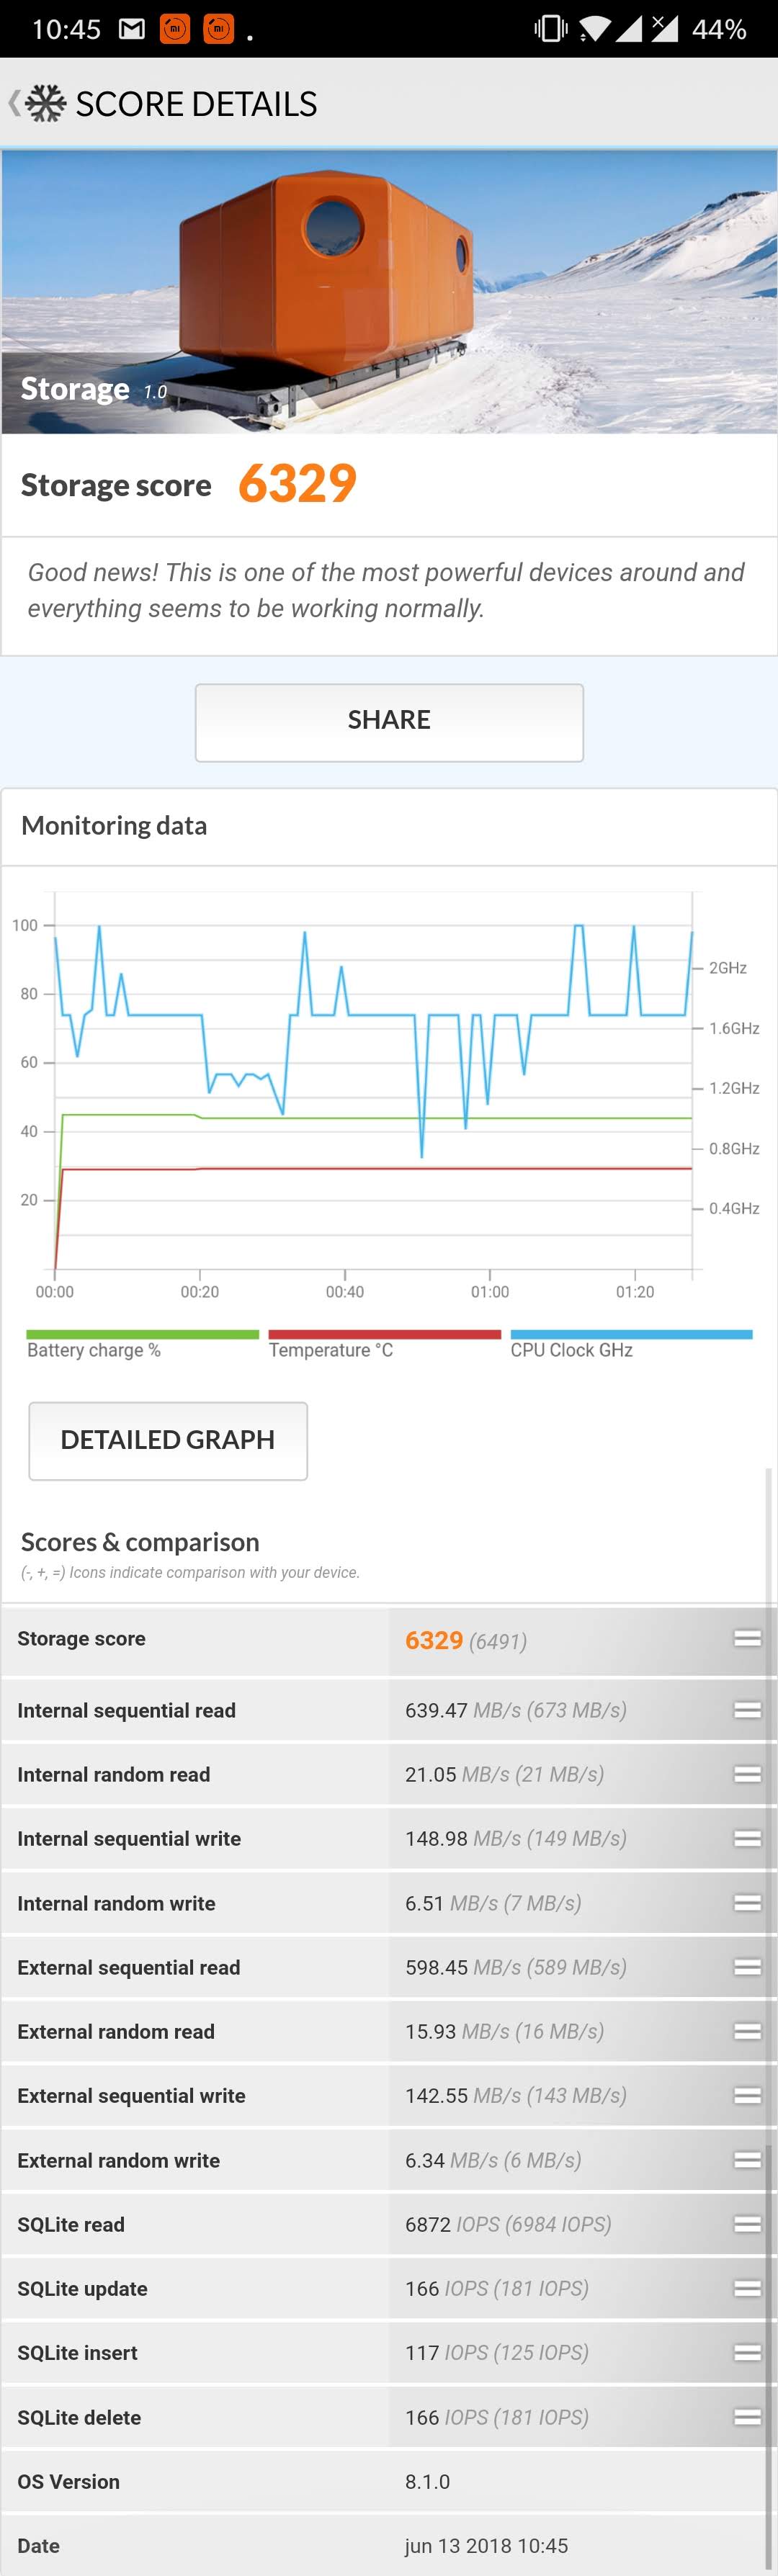The height and width of the screenshot is (2576, 778).
Task: Tap equals icon on External random write row
Action: point(747,2160)
